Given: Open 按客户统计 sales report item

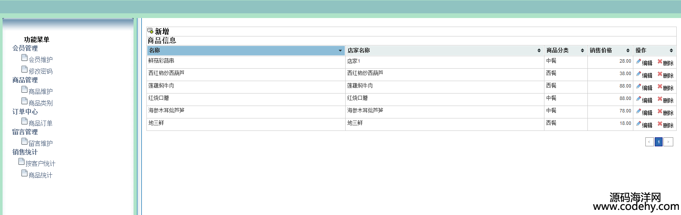Looking at the screenshot, I should 40,164.
